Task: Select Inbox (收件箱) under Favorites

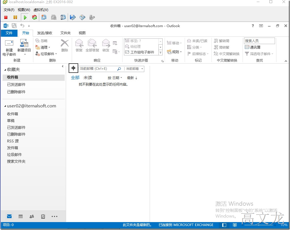Action: 34,77
